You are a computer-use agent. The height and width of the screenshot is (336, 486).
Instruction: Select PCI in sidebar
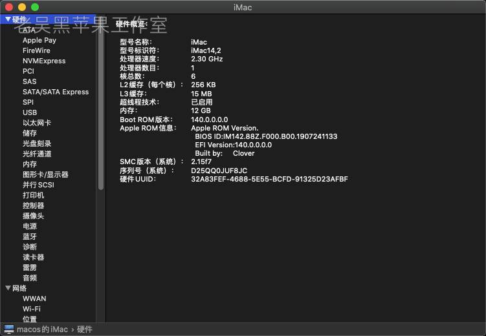tap(28, 71)
